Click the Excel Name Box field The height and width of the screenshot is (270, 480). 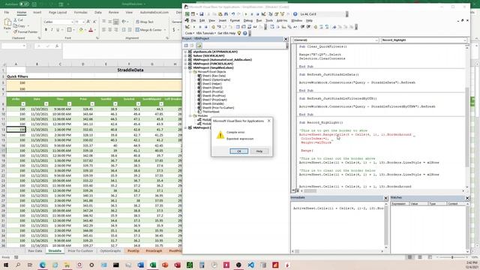13,46
